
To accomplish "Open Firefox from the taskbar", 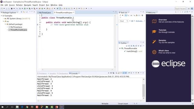I will (x=32, y=107).
